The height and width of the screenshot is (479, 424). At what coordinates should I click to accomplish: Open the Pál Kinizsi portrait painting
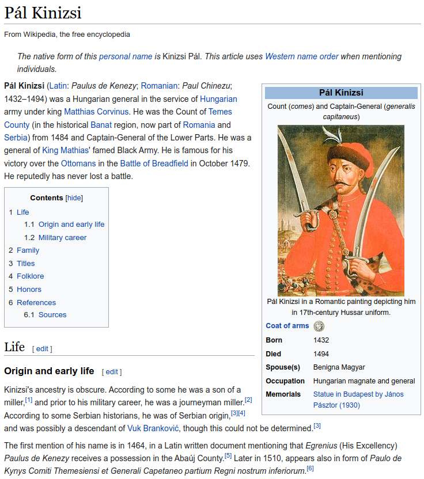341,211
